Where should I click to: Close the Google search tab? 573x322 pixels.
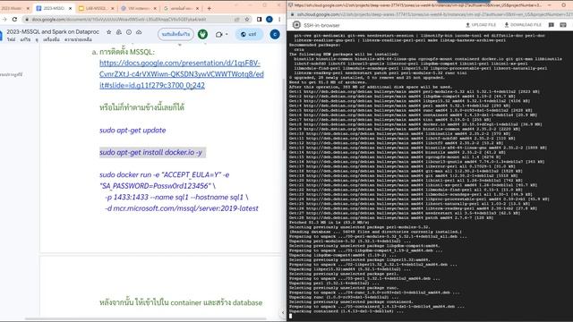click(x=198, y=8)
